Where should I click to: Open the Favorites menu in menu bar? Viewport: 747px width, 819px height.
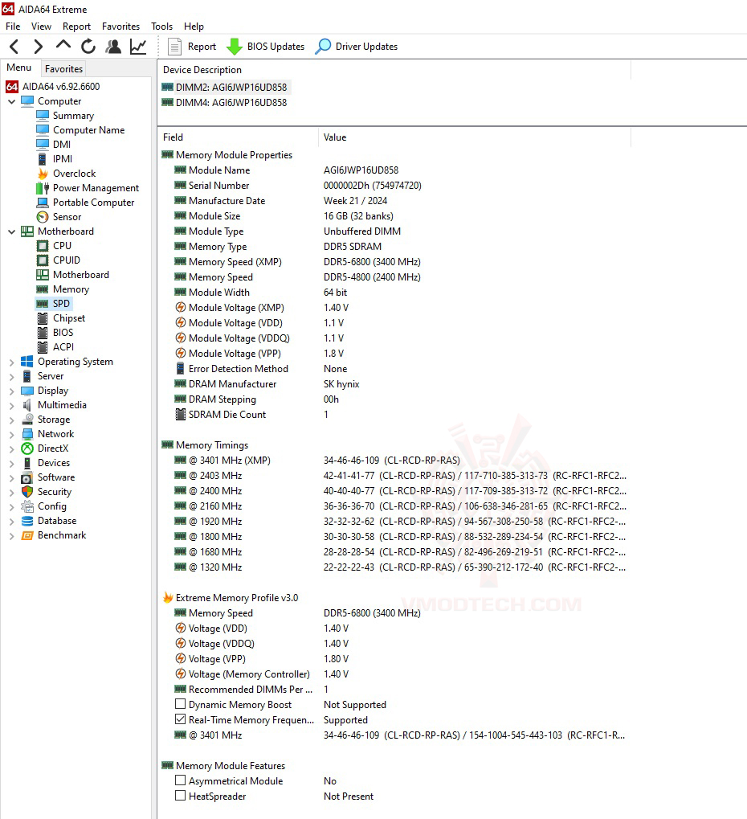click(x=120, y=26)
